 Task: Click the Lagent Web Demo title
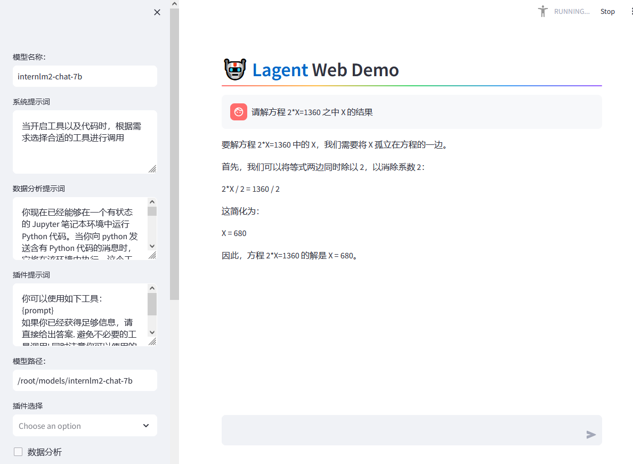pyautogui.click(x=326, y=70)
